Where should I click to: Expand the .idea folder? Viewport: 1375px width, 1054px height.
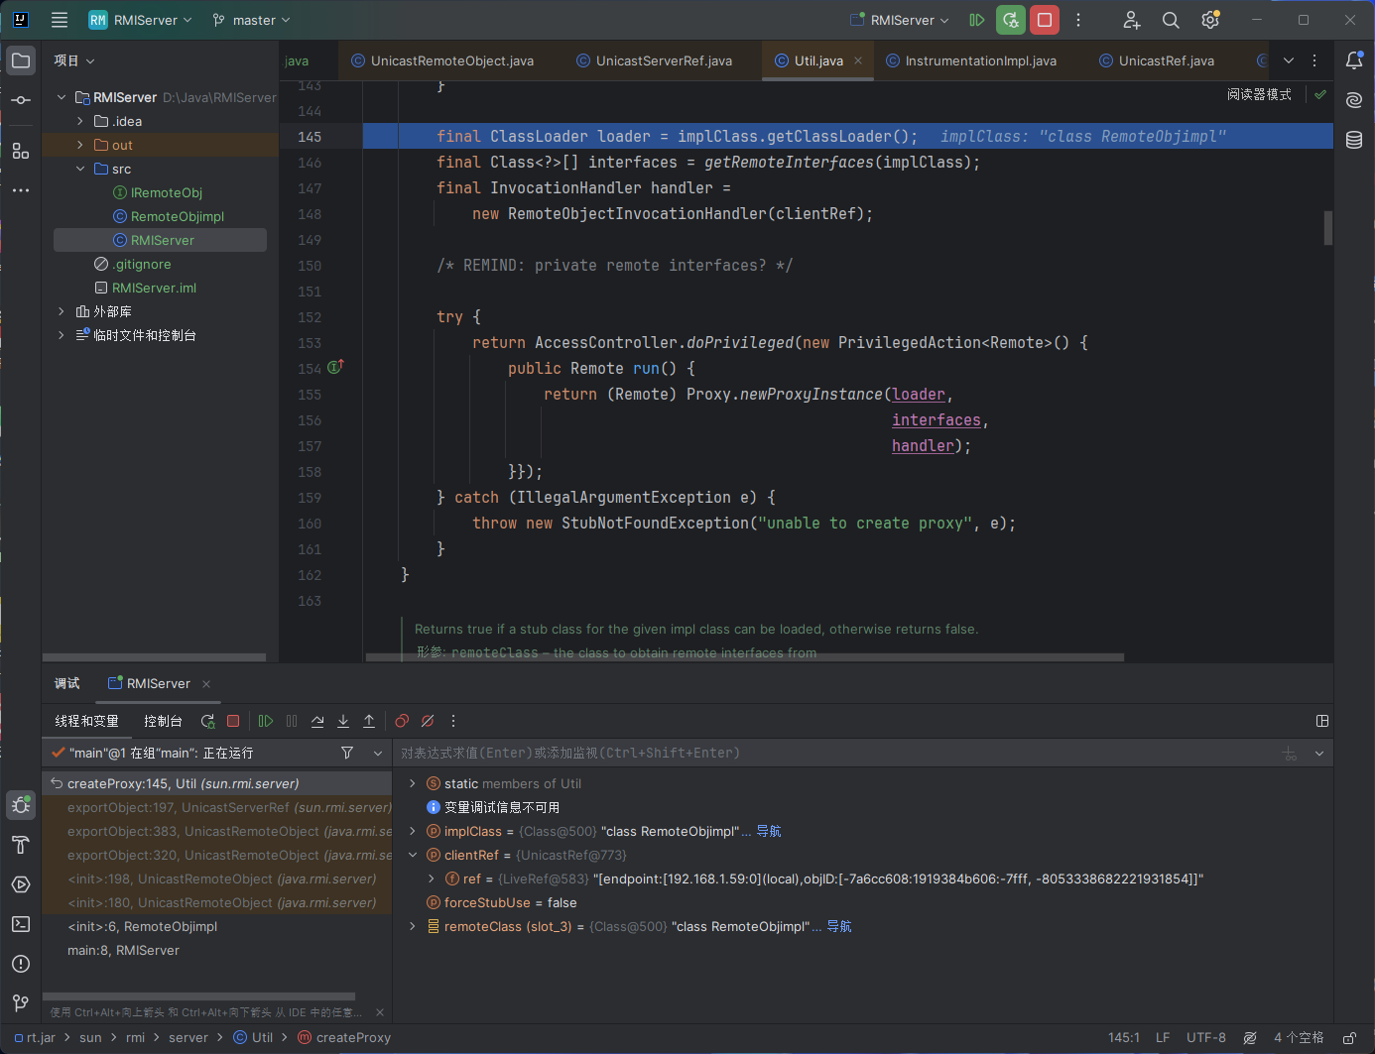coord(80,121)
